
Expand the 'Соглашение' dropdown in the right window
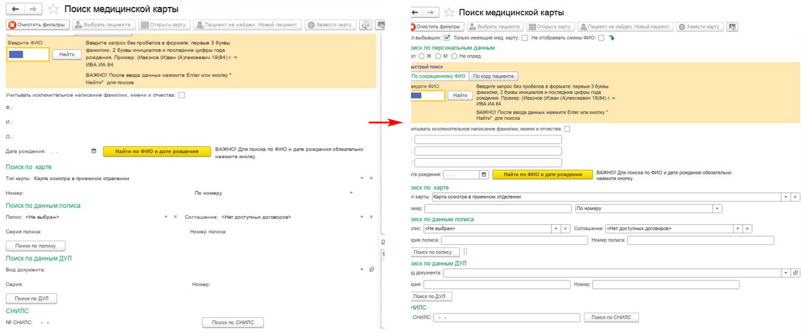tap(738, 229)
